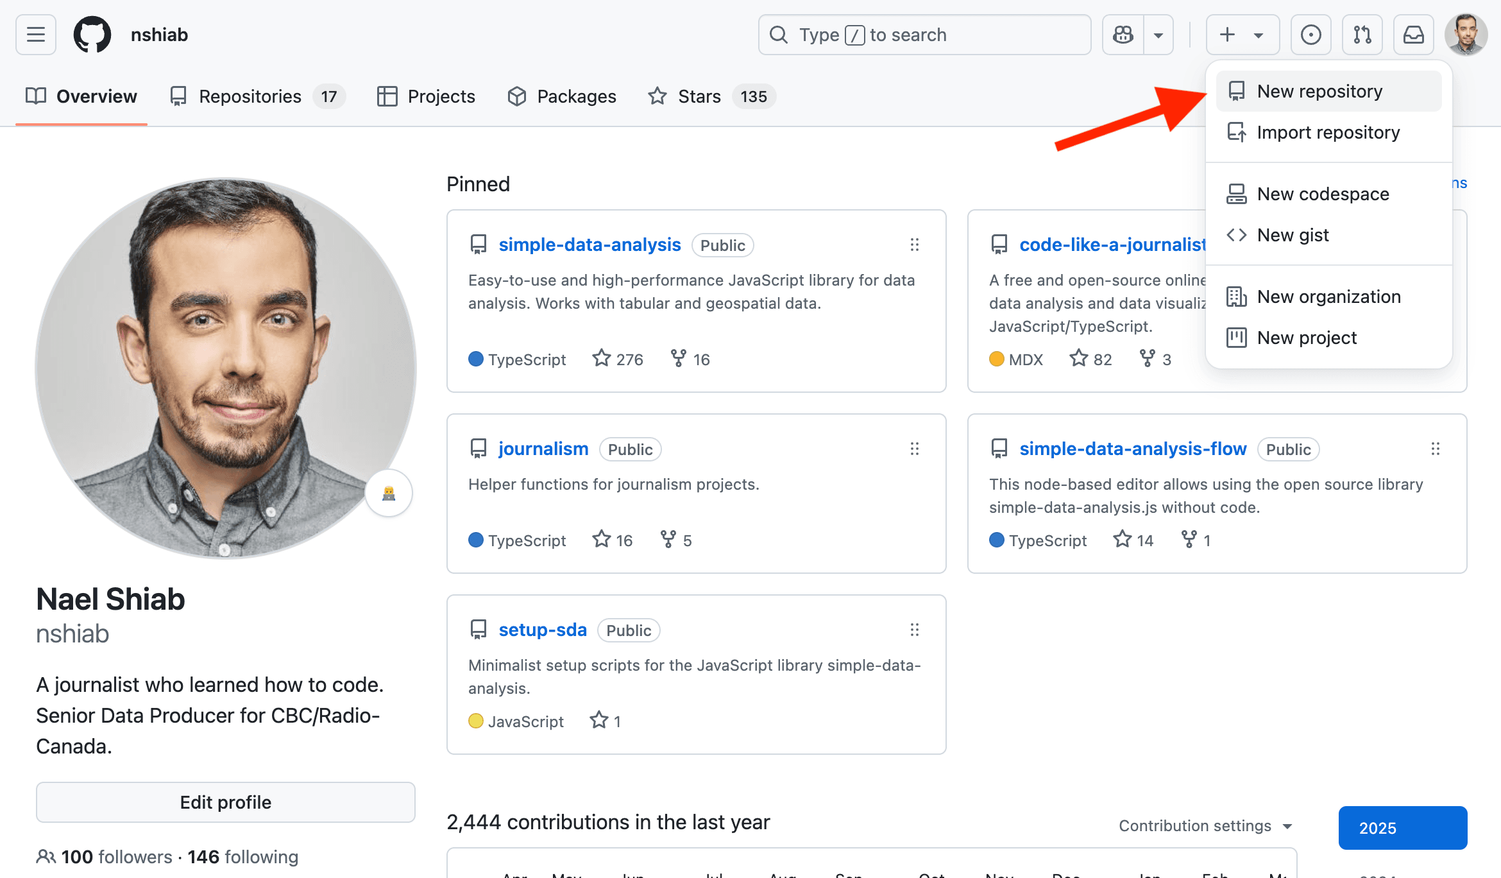The width and height of the screenshot is (1501, 878).
Task: Click the TypeScript label on simple-data-analysis card
Action: point(527,359)
